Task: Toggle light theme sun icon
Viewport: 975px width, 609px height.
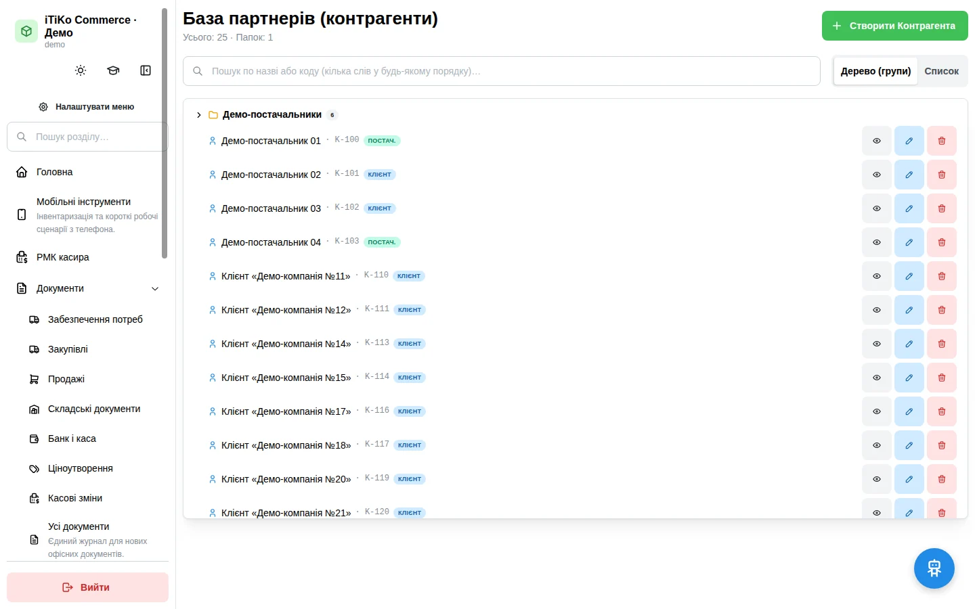Action: coord(81,70)
